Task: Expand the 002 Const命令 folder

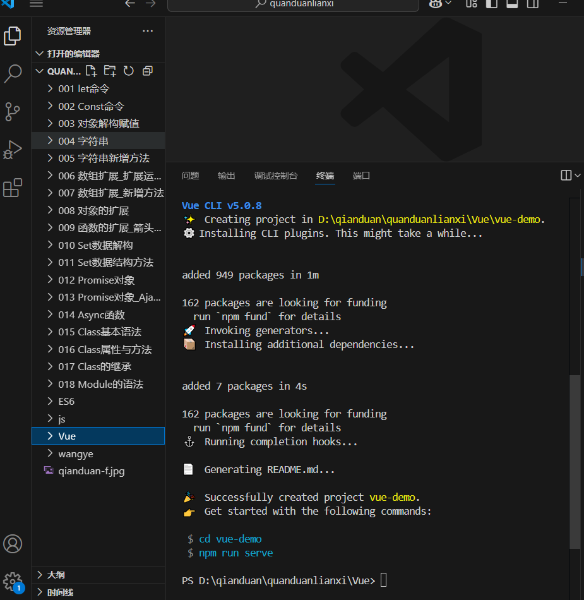Action: pos(98,106)
